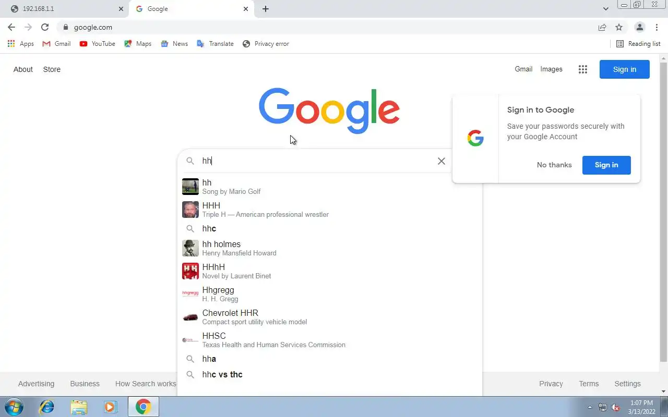Open the Gmail bookmark

(x=56, y=44)
